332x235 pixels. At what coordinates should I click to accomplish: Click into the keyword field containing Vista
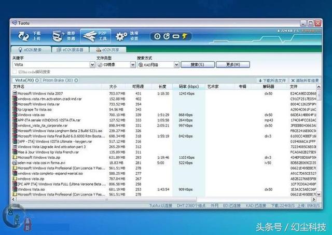click(x=51, y=64)
